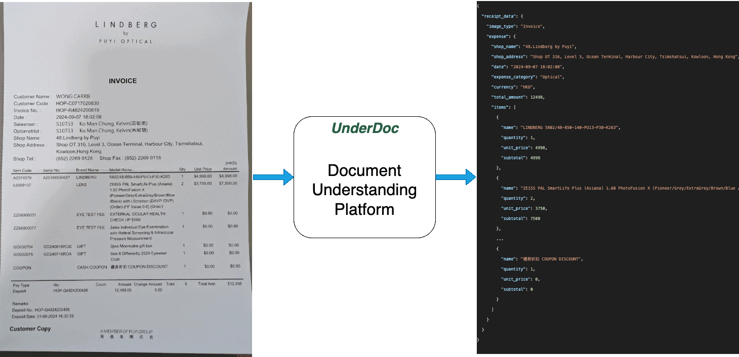Click item code GD000704
This screenshot has width=739, height=357.
tap(22, 246)
